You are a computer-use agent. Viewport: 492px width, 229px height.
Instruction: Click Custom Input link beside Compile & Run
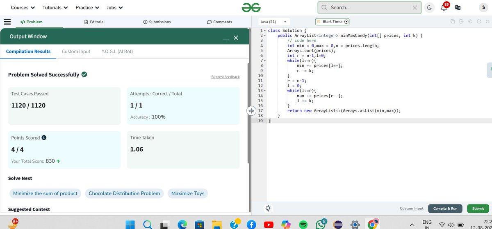tap(412, 209)
